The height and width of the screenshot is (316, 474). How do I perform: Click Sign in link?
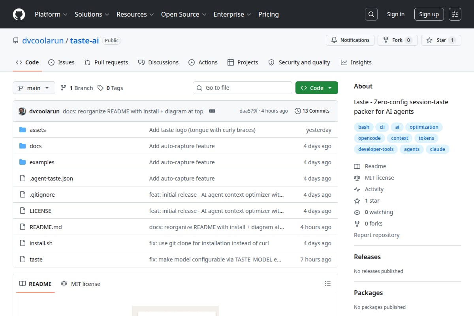click(396, 14)
